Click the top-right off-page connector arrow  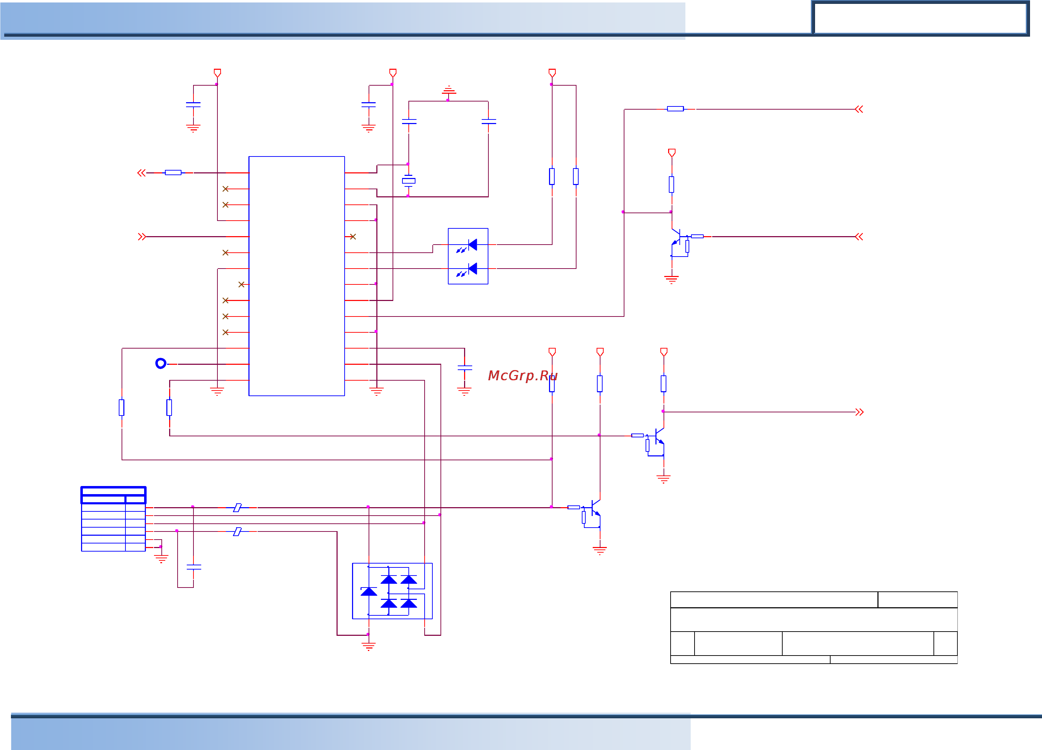click(x=859, y=109)
